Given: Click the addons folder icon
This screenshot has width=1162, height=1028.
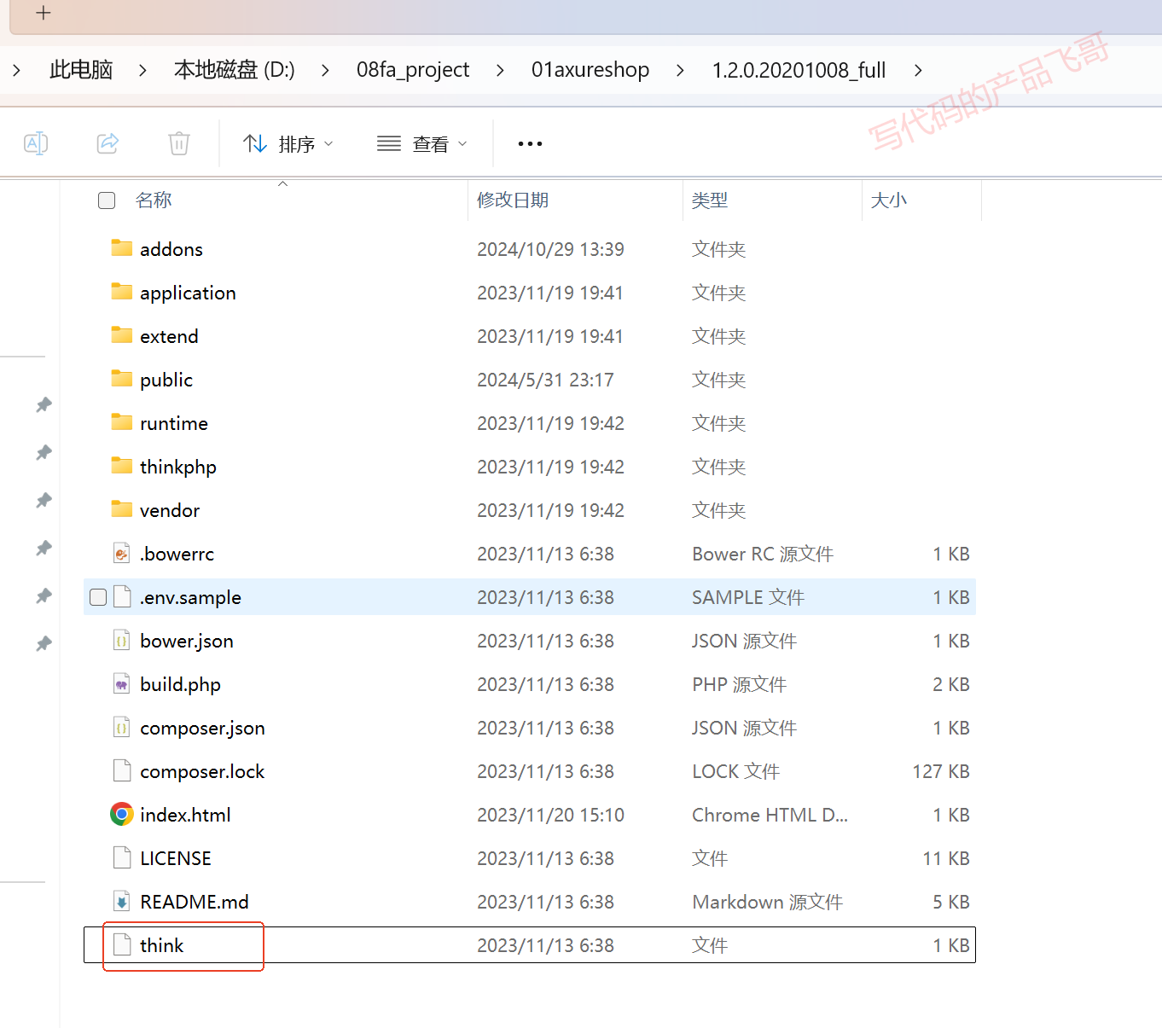Looking at the screenshot, I should (x=122, y=248).
